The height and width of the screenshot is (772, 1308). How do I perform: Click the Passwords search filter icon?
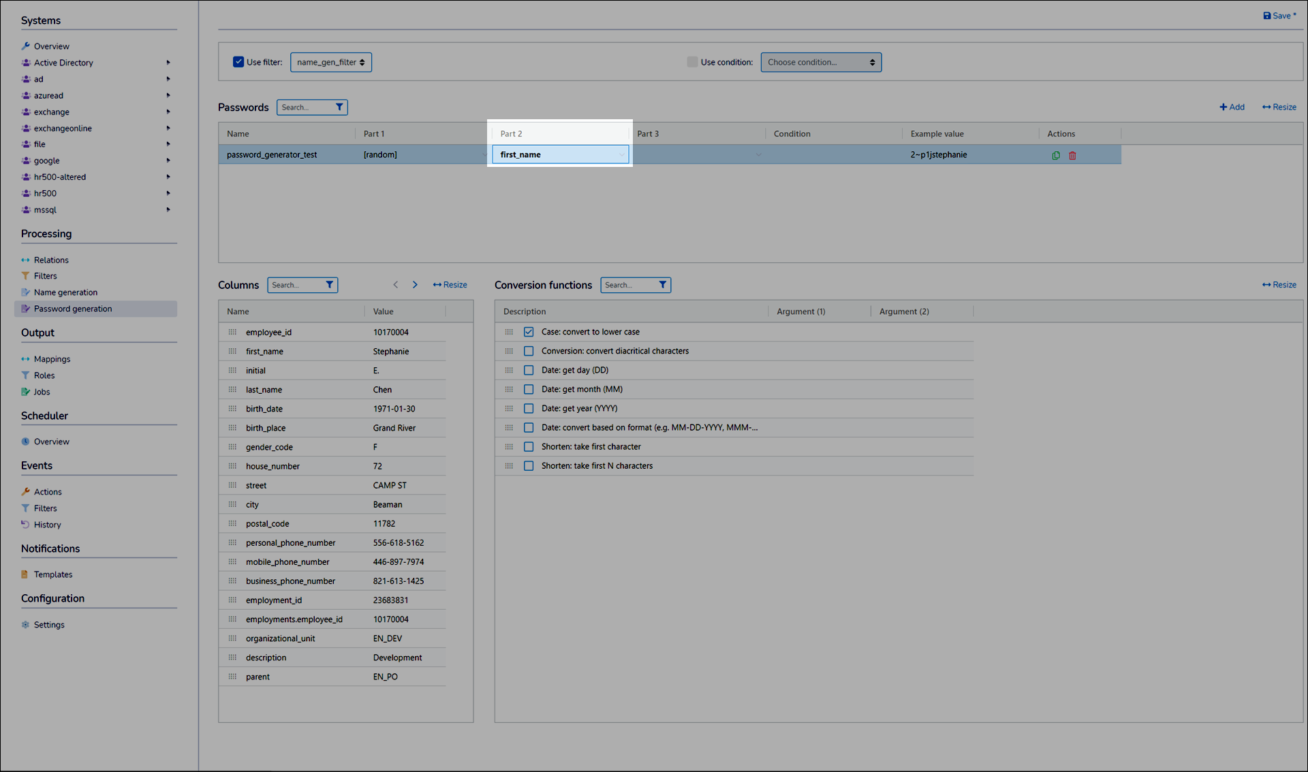click(339, 107)
